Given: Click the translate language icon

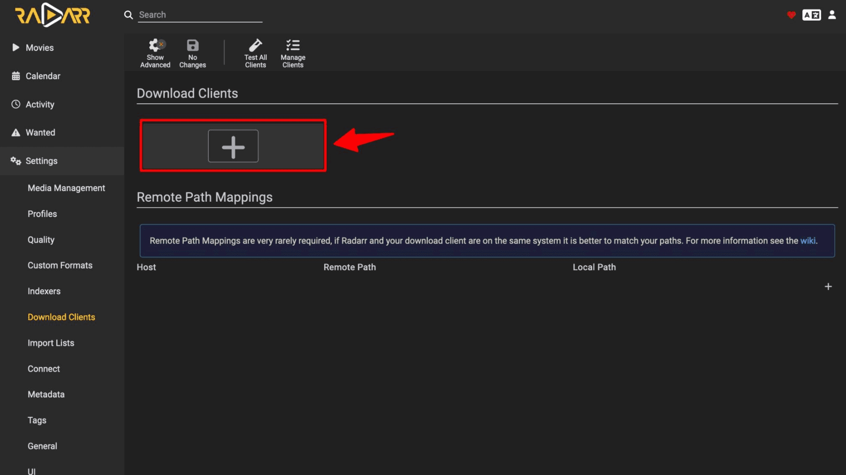Looking at the screenshot, I should (x=811, y=15).
